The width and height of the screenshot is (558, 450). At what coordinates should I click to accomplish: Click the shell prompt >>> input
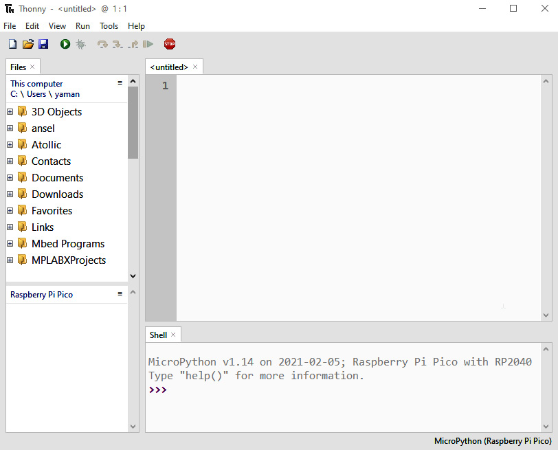point(157,390)
